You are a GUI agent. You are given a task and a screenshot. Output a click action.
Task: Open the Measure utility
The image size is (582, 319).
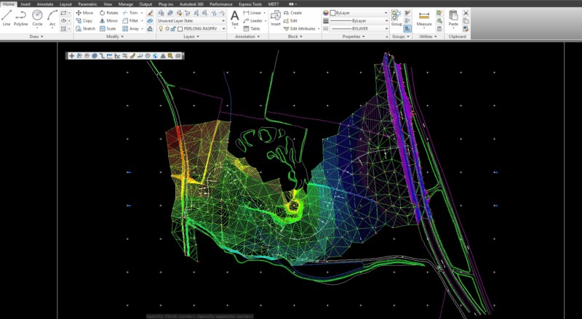[424, 17]
